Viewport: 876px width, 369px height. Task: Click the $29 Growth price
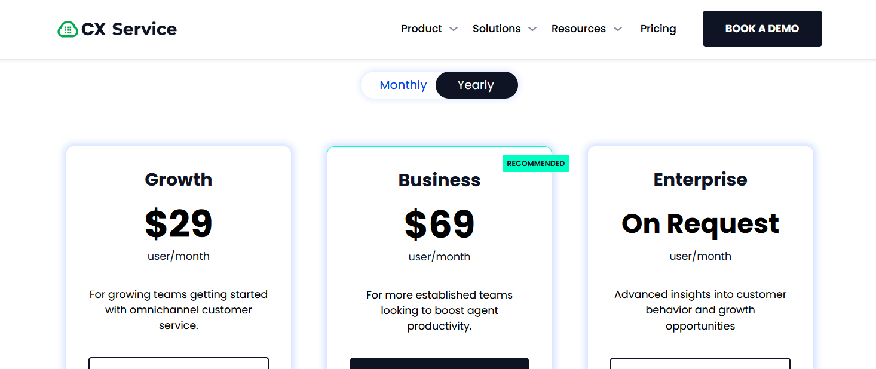click(178, 224)
